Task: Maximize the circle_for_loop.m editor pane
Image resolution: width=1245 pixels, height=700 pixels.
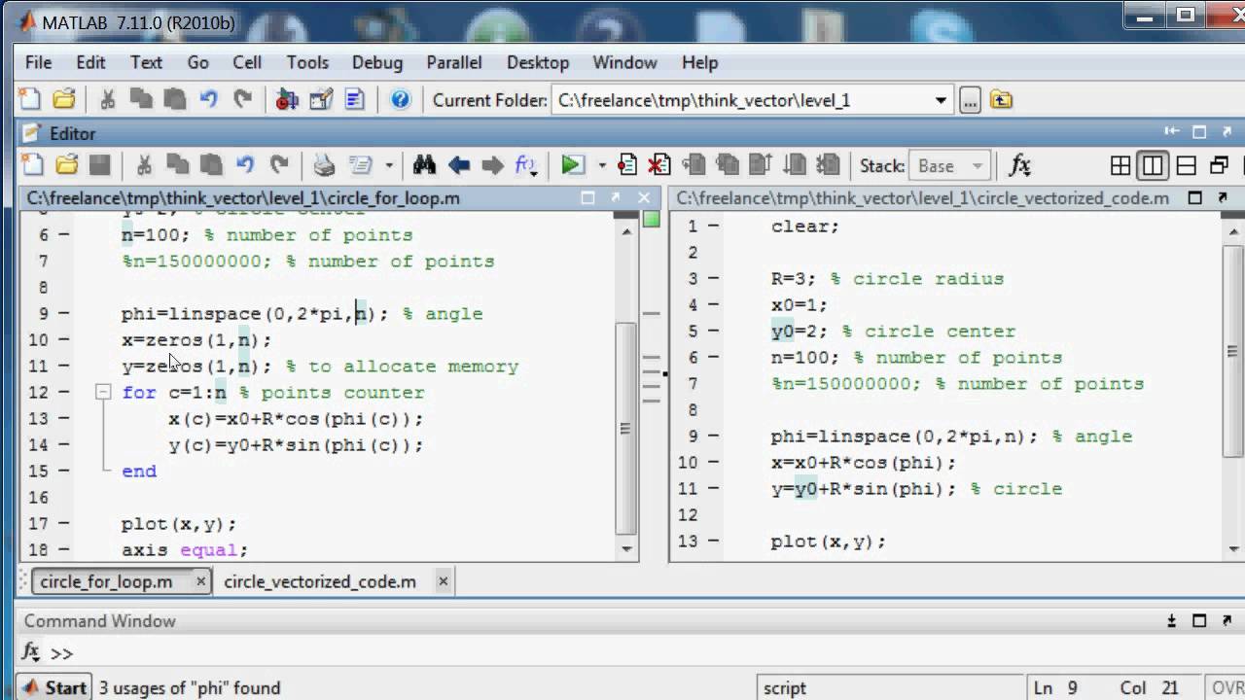Action: [587, 197]
